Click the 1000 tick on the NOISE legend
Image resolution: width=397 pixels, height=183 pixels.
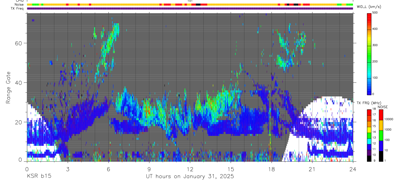[388, 129]
